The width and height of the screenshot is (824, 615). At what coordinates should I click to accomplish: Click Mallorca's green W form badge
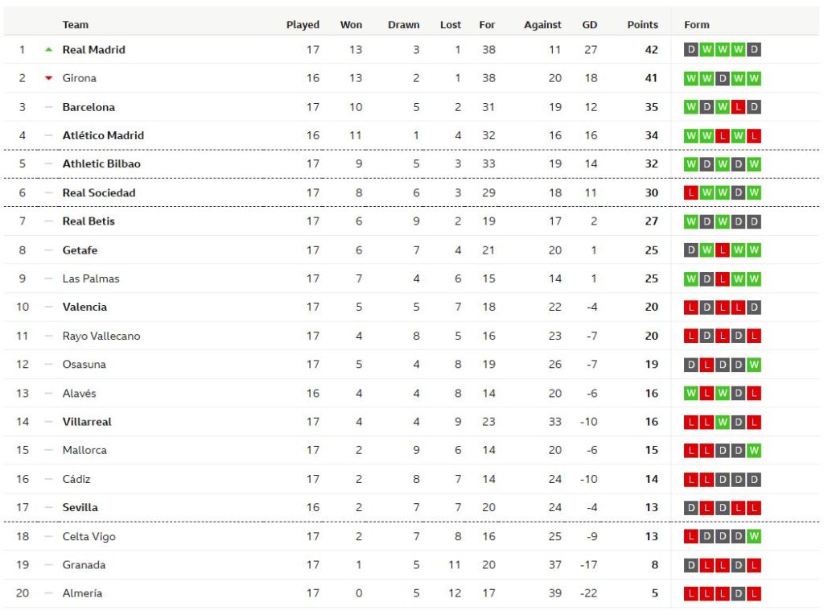754,451
